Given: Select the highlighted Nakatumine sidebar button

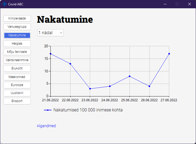Looking at the screenshot, I should point(17,35).
